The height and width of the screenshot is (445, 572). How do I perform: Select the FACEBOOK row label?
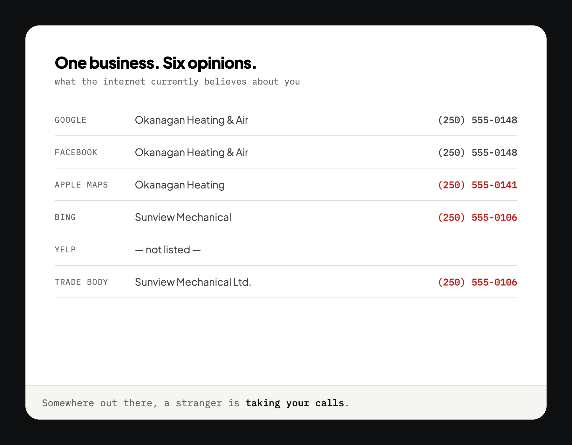coord(76,153)
